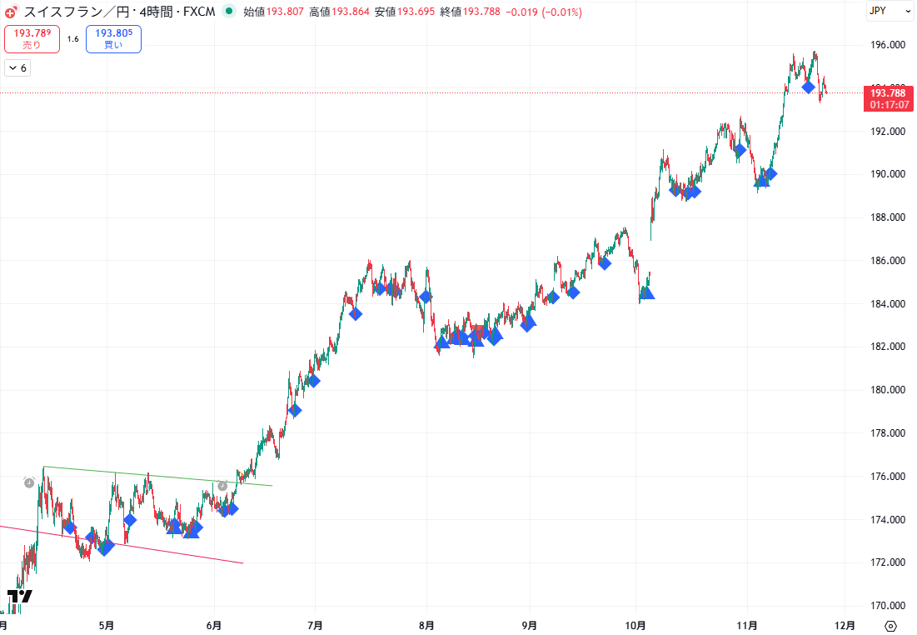Select the alert clock icon near June
The image size is (917, 635).
tap(222, 485)
